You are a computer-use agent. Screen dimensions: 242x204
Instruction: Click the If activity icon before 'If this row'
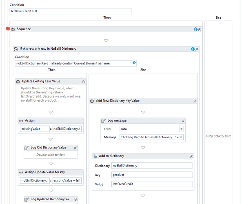pyautogui.click(x=16, y=49)
